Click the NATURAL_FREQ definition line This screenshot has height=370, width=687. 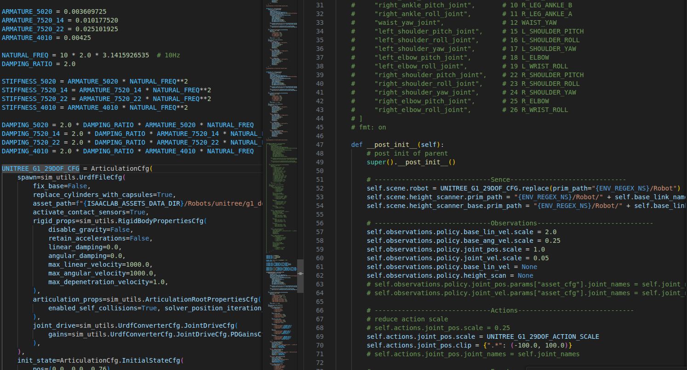[x=91, y=55]
